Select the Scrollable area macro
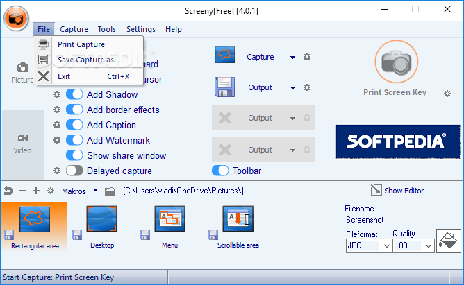Screen dimensions: 464x285 pyautogui.click(x=238, y=227)
